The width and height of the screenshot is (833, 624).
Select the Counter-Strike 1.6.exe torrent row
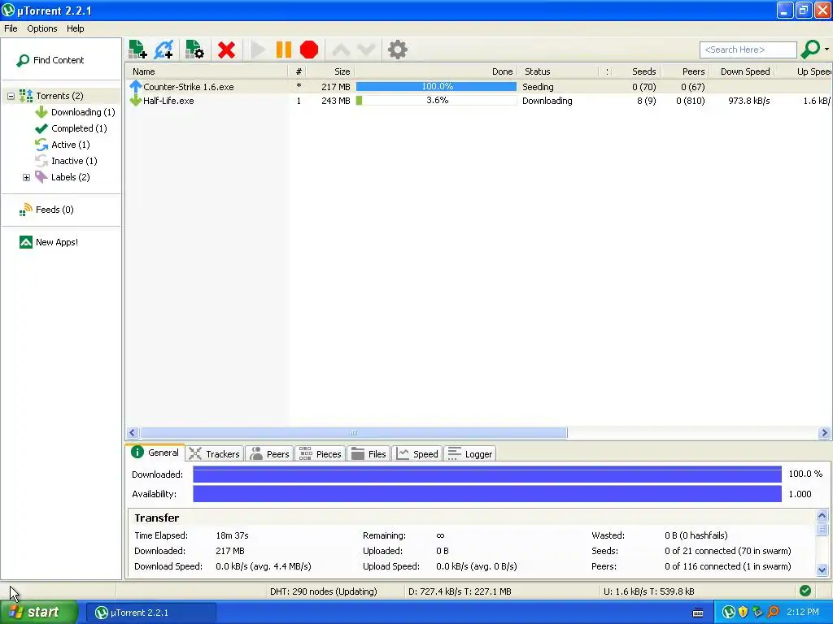coord(479,87)
